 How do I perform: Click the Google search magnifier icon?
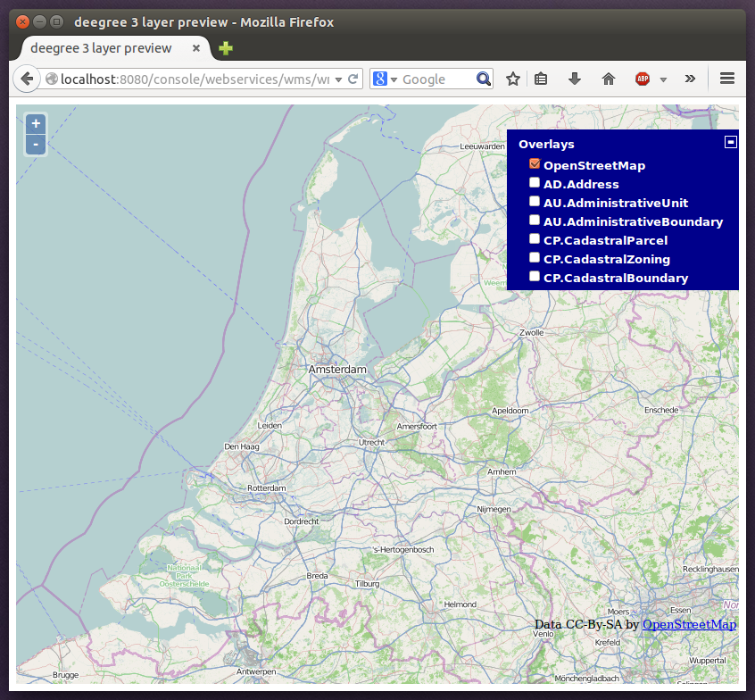[x=484, y=79]
